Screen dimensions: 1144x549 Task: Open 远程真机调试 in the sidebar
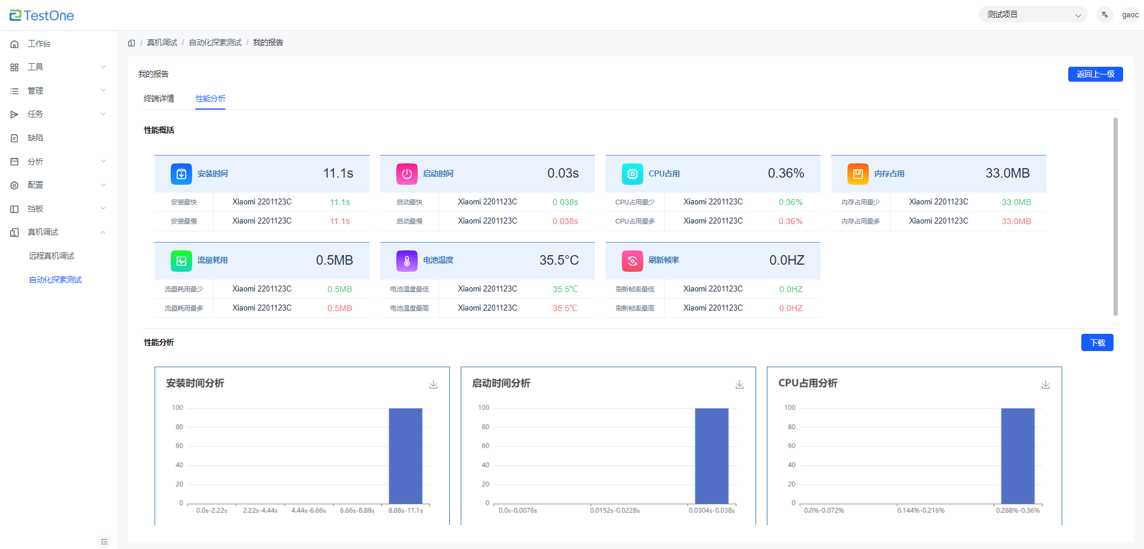52,256
